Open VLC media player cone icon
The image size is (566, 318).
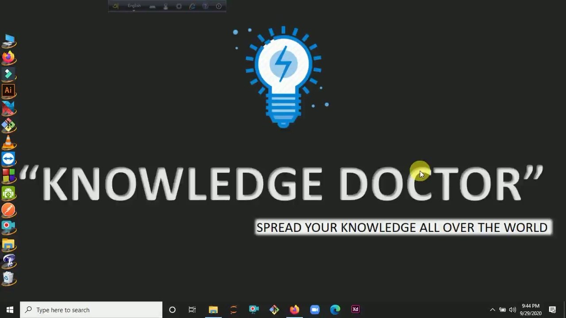click(8, 143)
